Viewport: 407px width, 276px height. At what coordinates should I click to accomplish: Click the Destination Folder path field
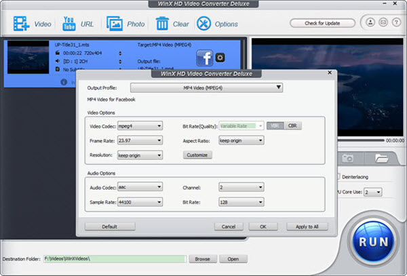click(115, 259)
